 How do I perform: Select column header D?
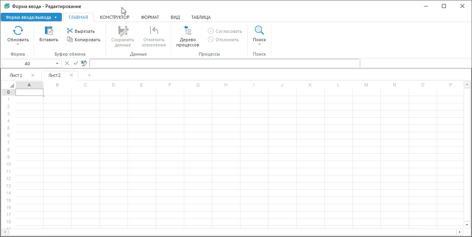pyautogui.click(x=114, y=85)
